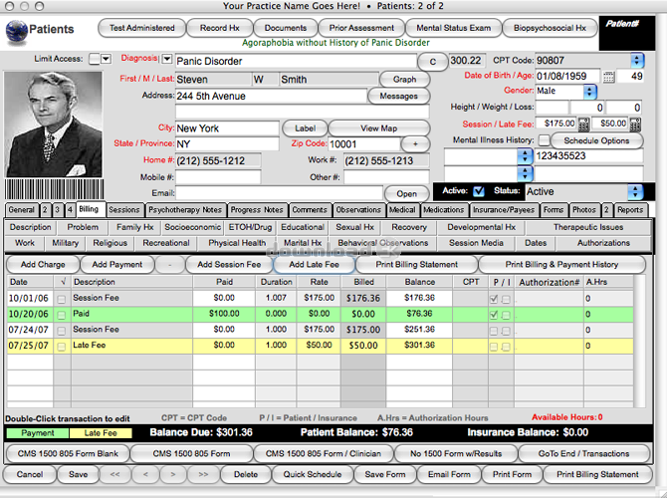Toggle the Limit Access checkbox
The width and height of the screenshot is (667, 498).
94,59
